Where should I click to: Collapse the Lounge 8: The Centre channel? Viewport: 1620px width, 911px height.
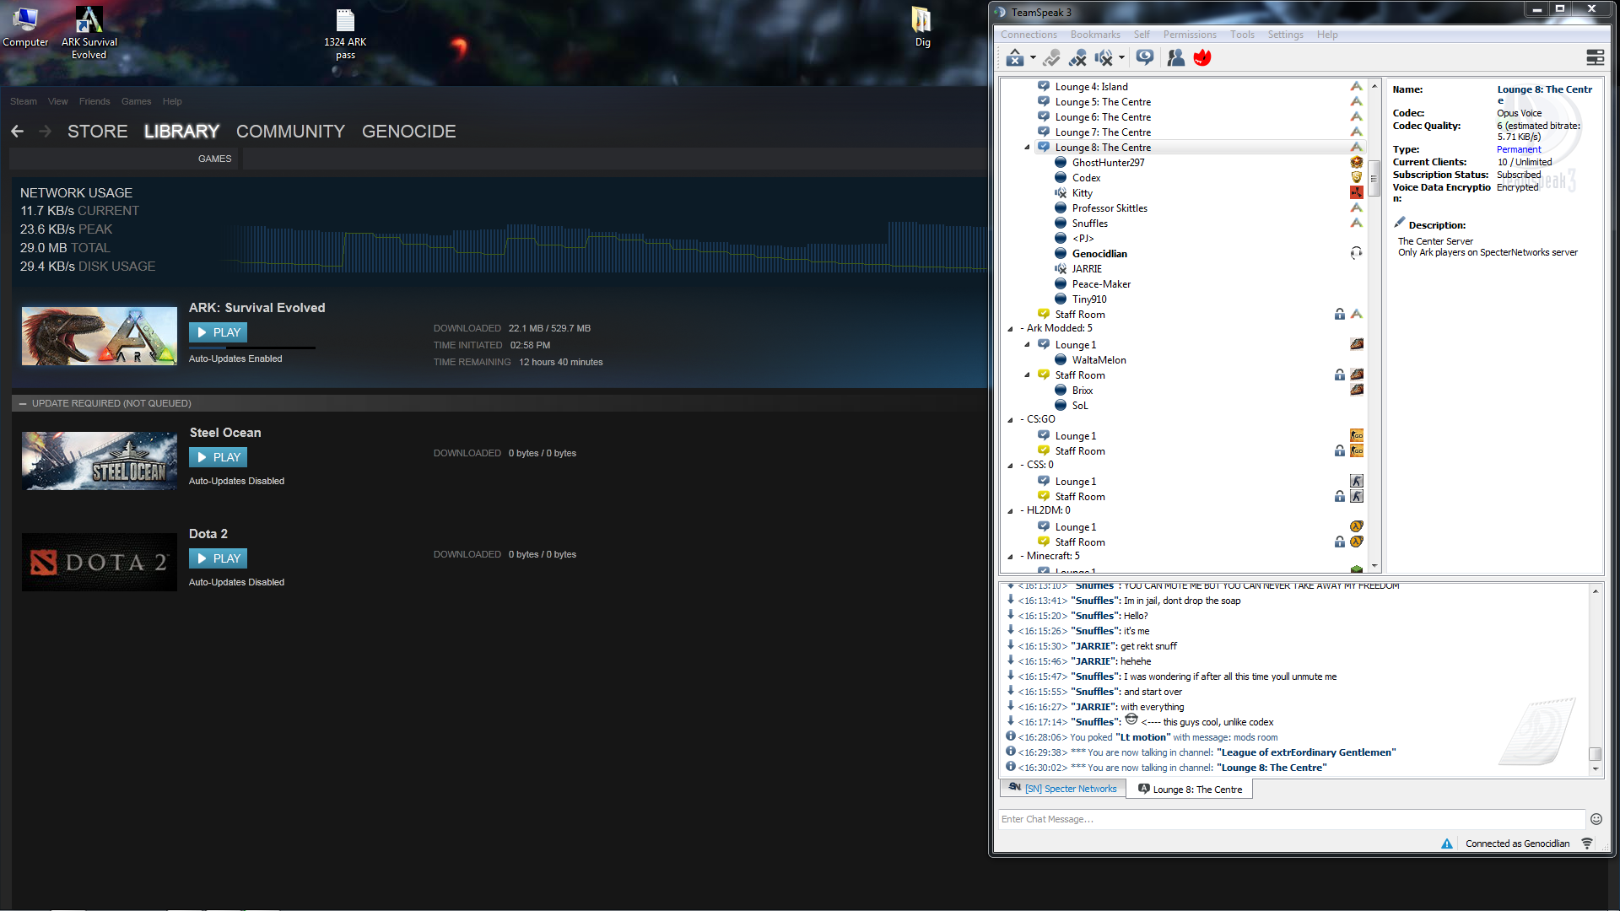[x=1027, y=148]
